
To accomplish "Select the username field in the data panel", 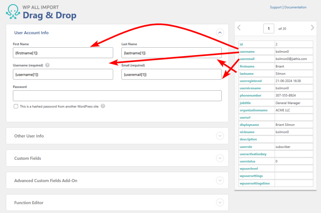I will point(247,51).
